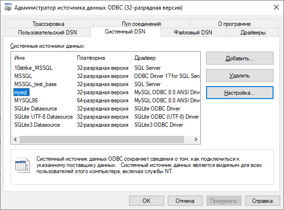Open Справка help
This screenshot has height=210, width=284.
pos(262,201)
